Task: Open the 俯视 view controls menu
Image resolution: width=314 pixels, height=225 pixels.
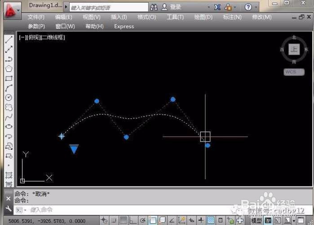Action: [34, 37]
